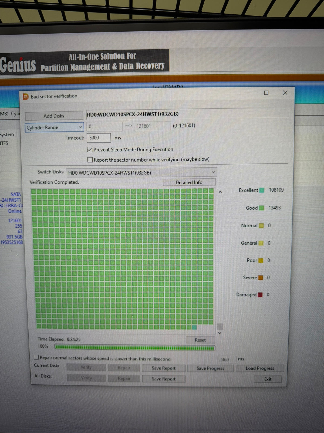Uncheck Prevent Sleep Mode During Execution
Image resolution: width=324 pixels, height=433 pixels.
pyautogui.click(x=90, y=149)
